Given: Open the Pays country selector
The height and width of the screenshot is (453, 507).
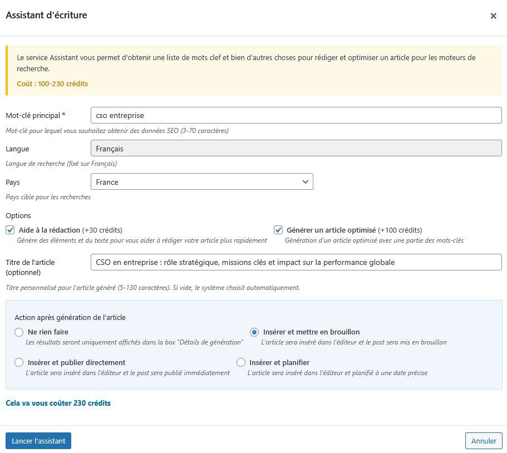Looking at the screenshot, I should tap(201, 181).
